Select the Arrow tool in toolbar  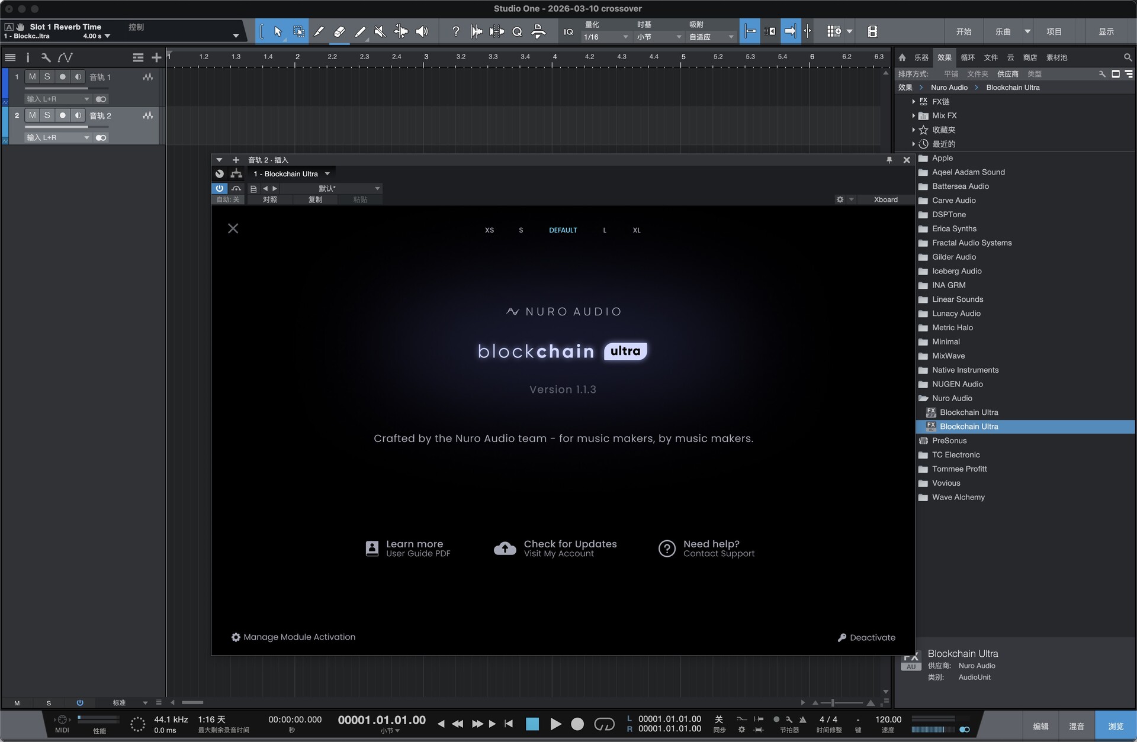278,31
